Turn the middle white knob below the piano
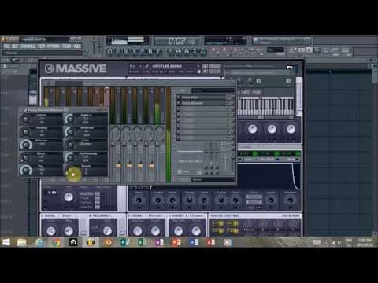This screenshot has width=378, height=283. pos(272,129)
